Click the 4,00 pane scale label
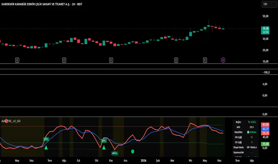Screen dimensions: 278x164 tap(265, 84)
